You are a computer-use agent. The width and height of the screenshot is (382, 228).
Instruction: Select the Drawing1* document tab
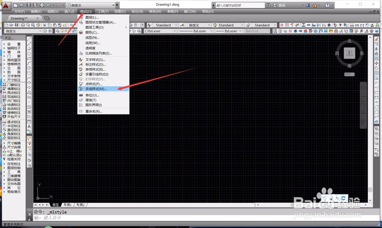pos(19,18)
